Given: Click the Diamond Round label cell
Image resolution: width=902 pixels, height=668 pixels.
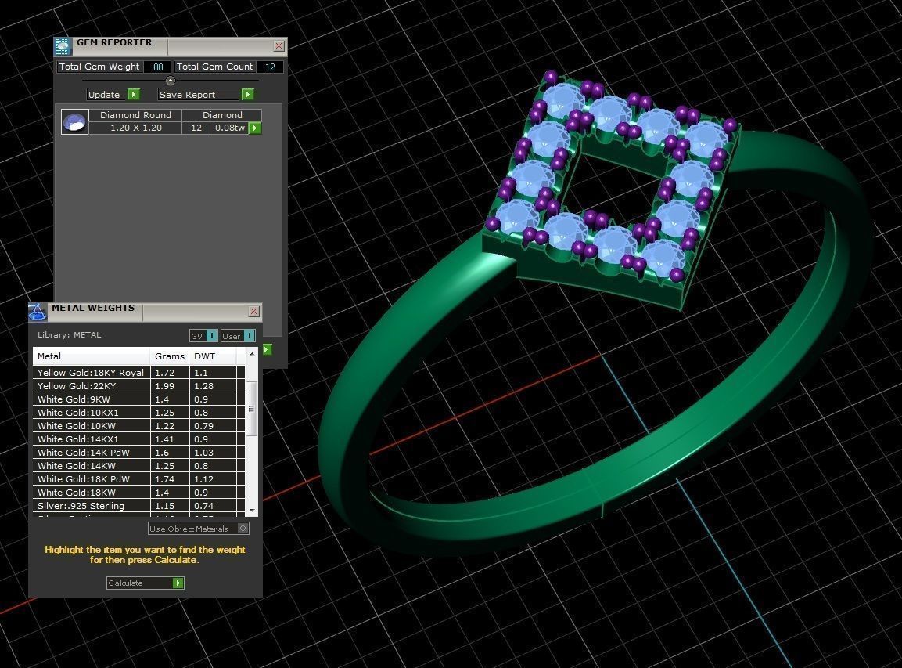Looking at the screenshot, I should pyautogui.click(x=136, y=115).
